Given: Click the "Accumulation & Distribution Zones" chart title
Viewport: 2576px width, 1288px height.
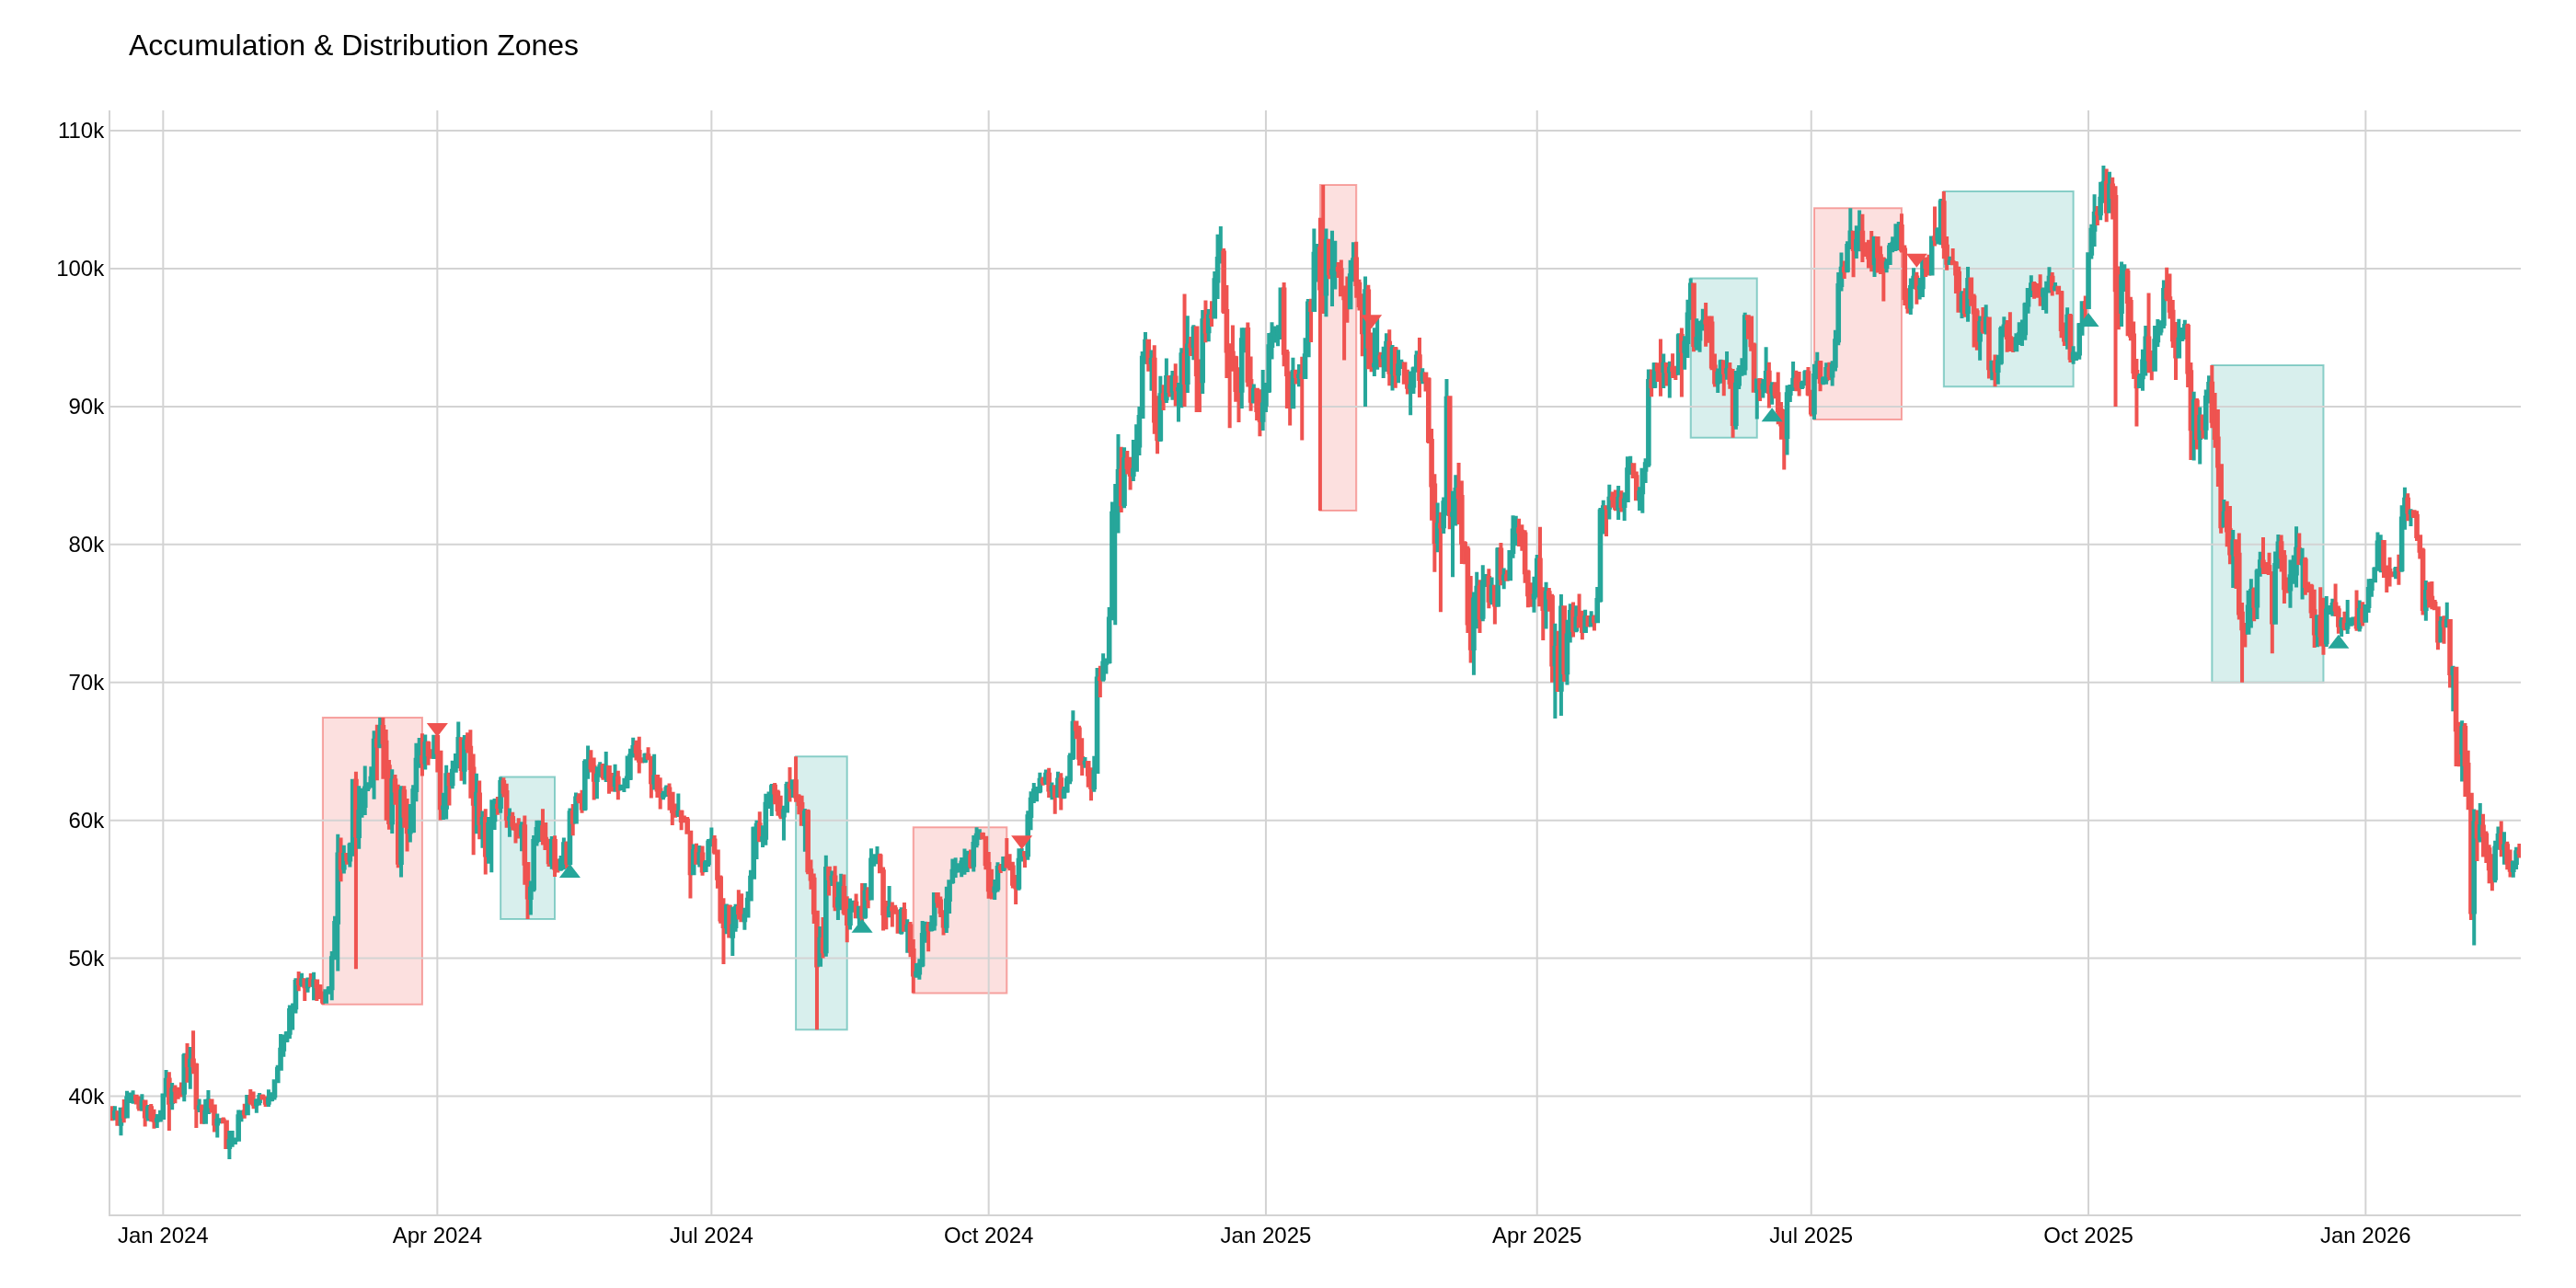Looking at the screenshot, I should coord(353,46).
